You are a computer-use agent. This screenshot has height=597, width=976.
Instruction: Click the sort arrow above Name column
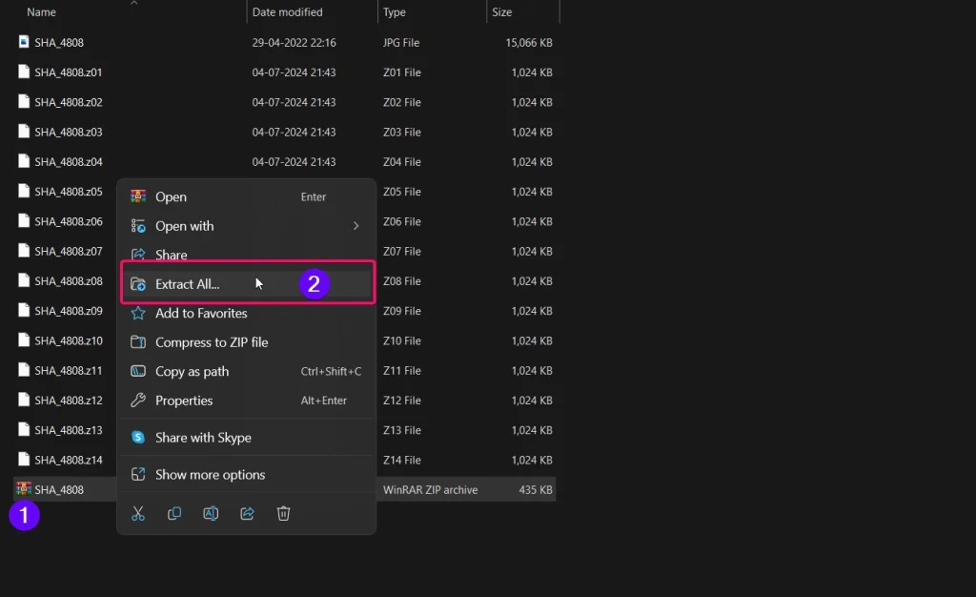pos(133,3)
